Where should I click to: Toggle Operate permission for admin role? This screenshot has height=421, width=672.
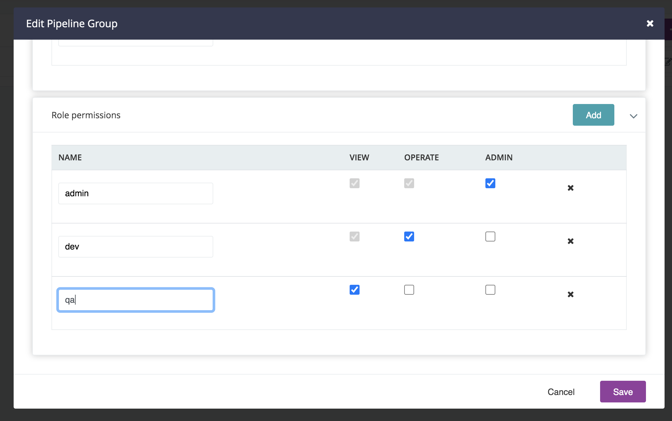pyautogui.click(x=409, y=183)
